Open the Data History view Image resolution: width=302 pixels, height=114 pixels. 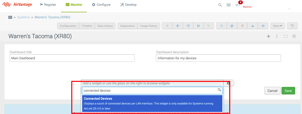point(105,26)
